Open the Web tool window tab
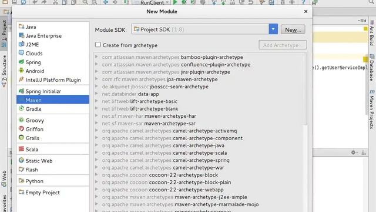The height and width of the screenshot is (212, 376). [x=4, y=178]
